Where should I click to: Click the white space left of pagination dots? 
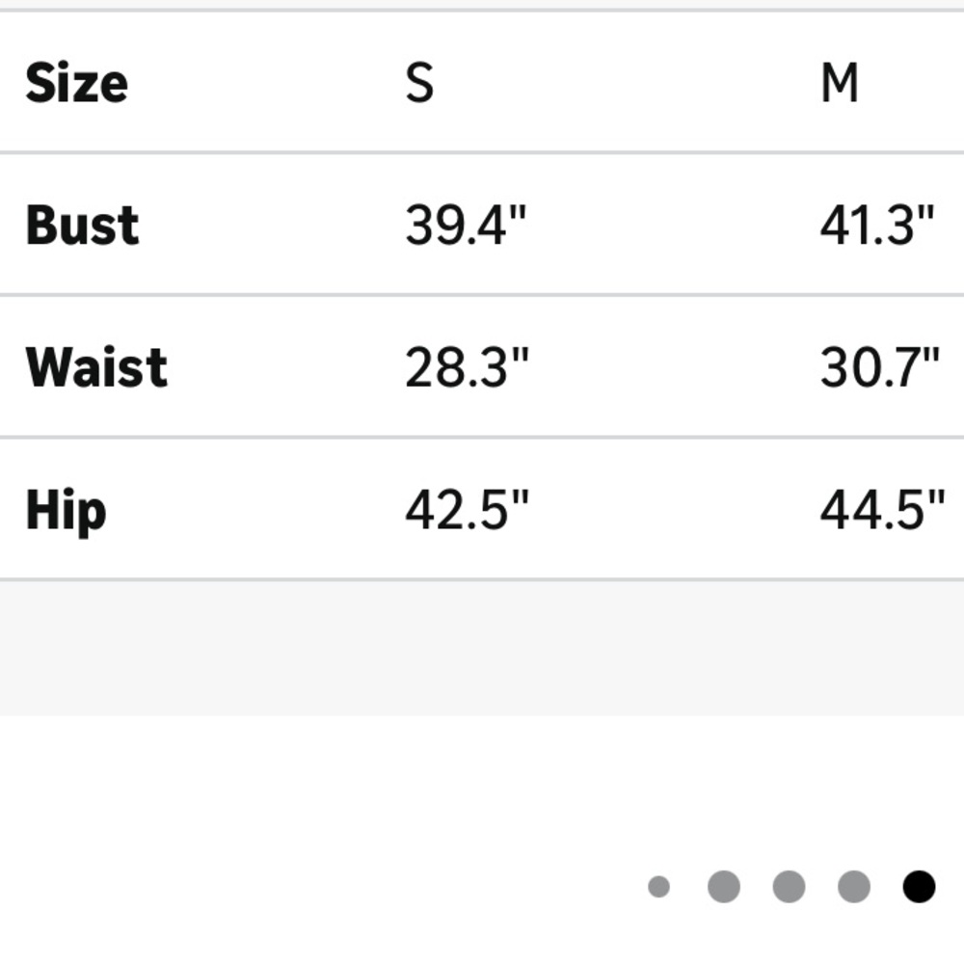pos(320,887)
